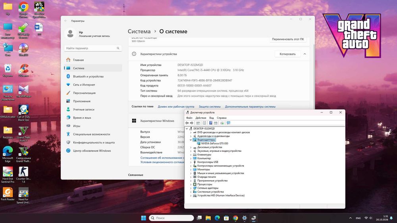Open Сеть и Интернет settings section
This screenshot has width=397, height=223.
(93, 85)
